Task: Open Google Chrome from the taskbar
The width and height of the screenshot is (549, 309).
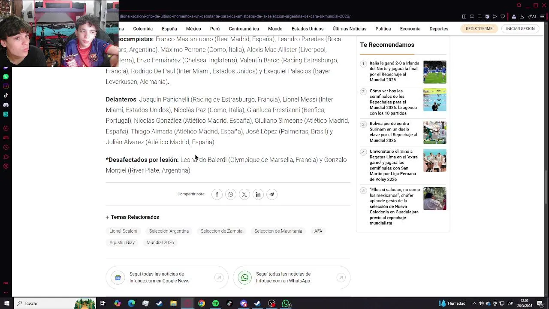Action: [x=202, y=303]
